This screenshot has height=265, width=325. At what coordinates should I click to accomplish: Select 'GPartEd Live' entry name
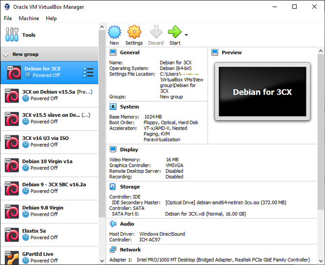click(x=38, y=254)
